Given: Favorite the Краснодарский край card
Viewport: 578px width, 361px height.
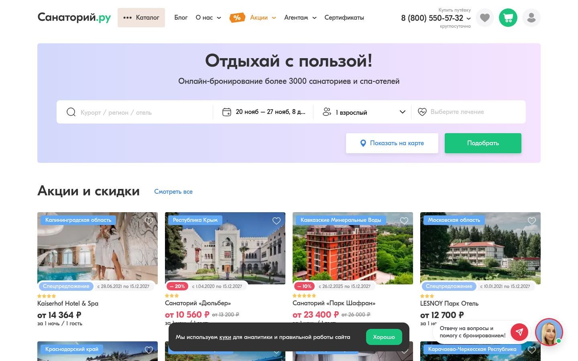Looking at the screenshot, I should (x=149, y=350).
